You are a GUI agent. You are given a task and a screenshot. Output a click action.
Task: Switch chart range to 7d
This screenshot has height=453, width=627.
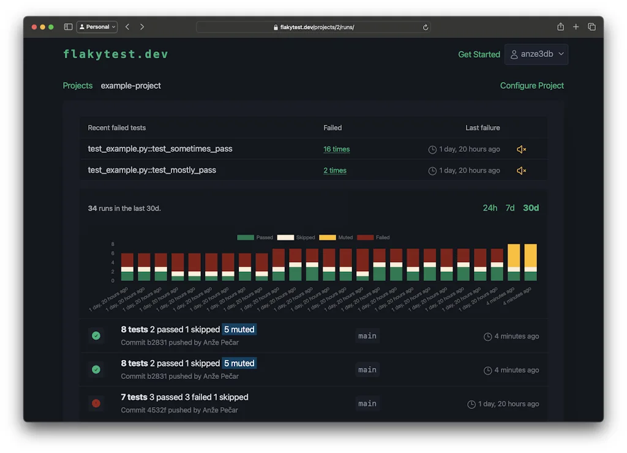click(509, 208)
